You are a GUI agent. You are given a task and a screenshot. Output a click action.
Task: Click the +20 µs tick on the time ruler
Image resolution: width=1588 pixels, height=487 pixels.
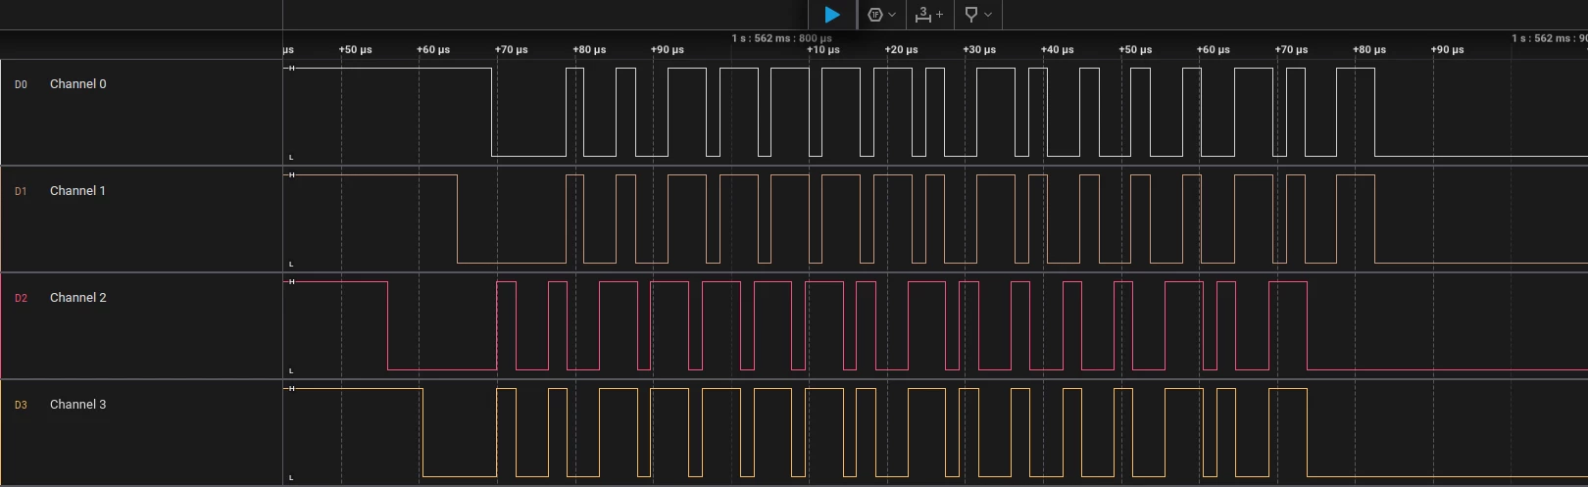click(901, 49)
